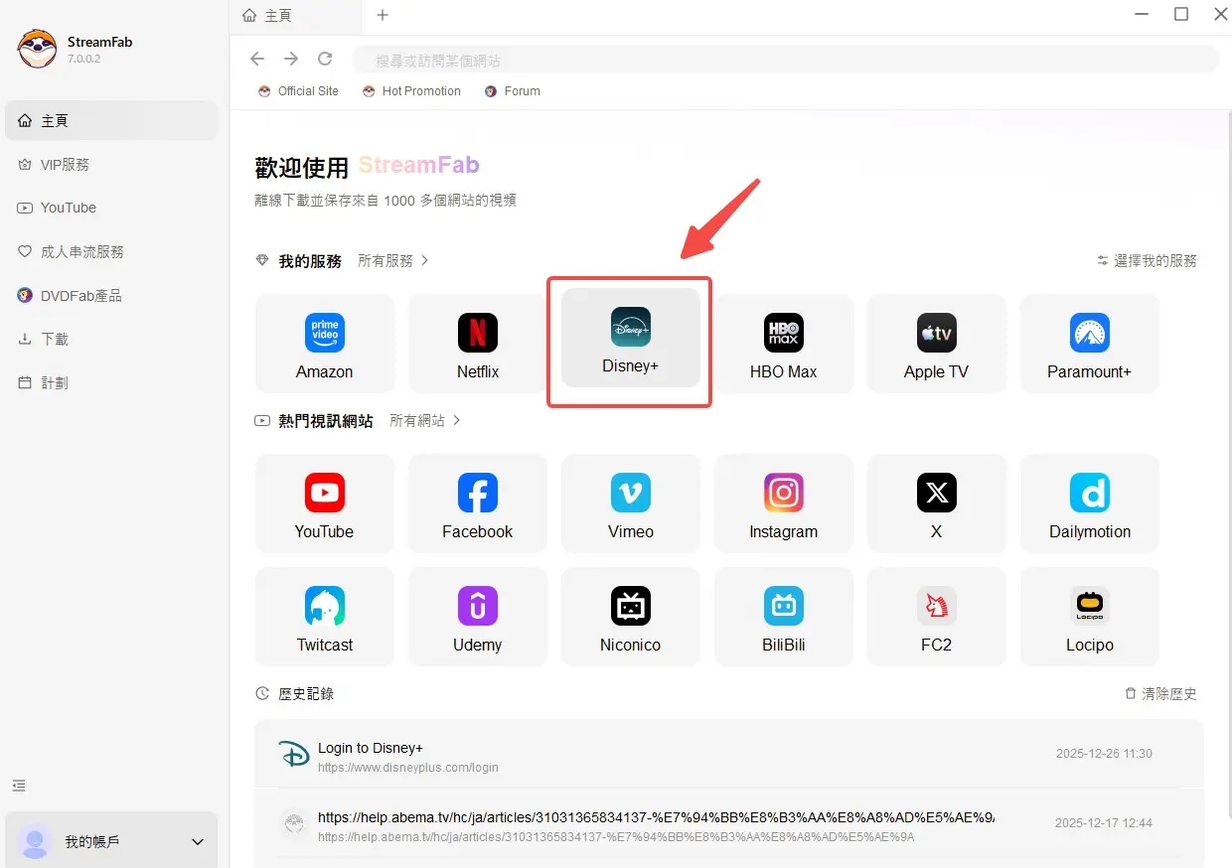The width and height of the screenshot is (1232, 868).
Task: Open the Udemy site tile
Action: point(478,617)
